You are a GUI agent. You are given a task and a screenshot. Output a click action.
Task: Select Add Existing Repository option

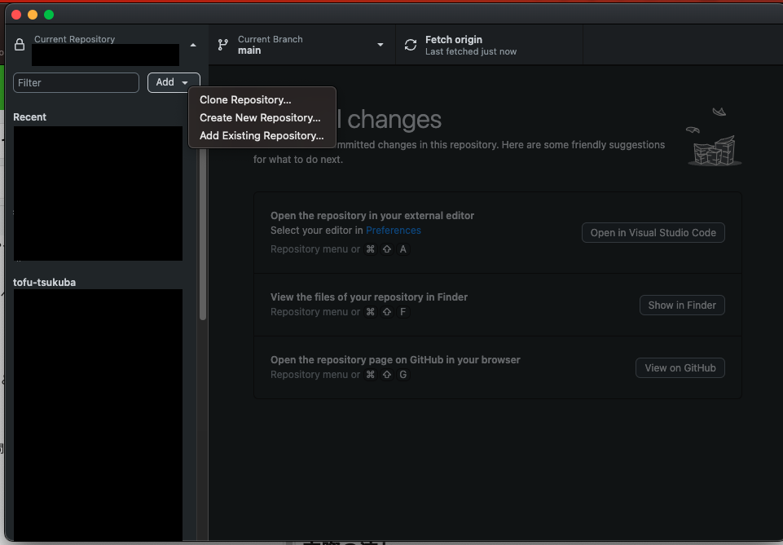point(259,135)
